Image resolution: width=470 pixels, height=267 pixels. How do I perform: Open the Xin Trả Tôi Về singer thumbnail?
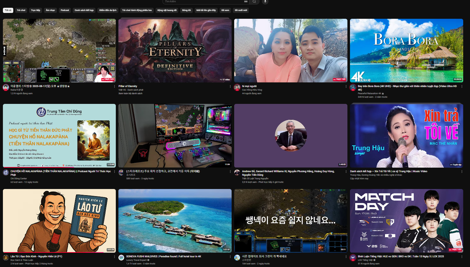(407, 136)
